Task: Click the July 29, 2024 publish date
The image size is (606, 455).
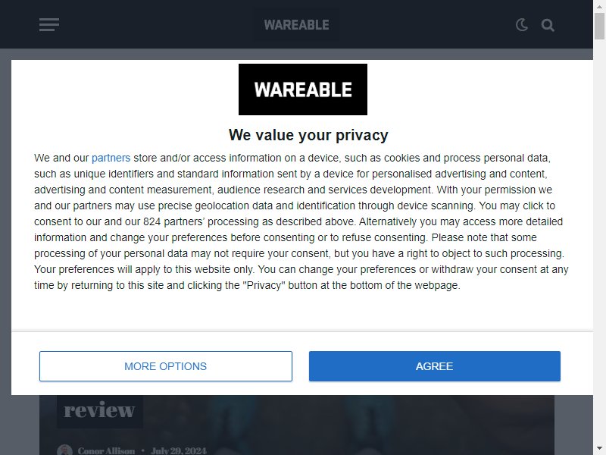Action: tap(179, 450)
